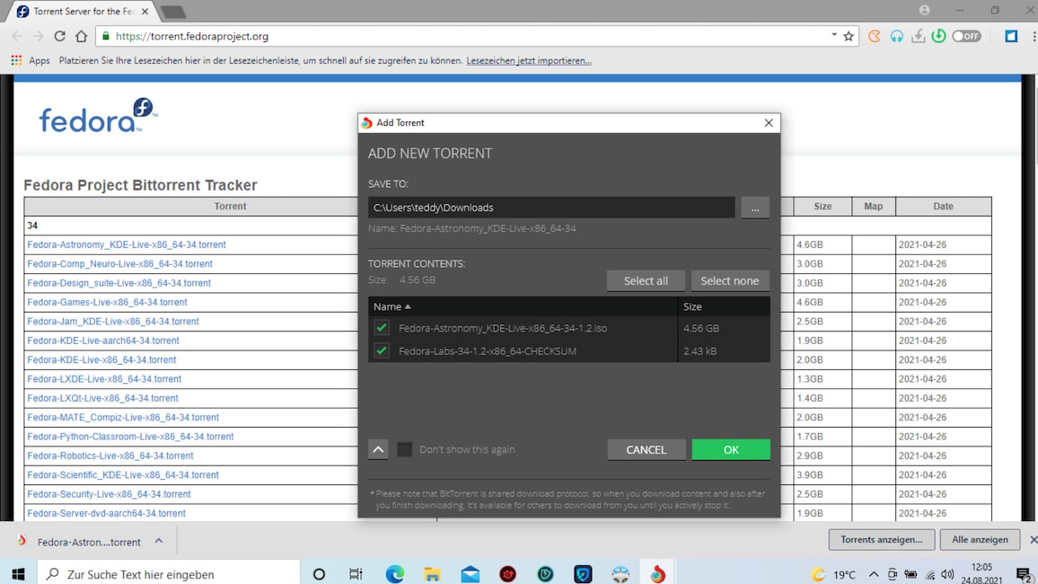The height and width of the screenshot is (584, 1038).
Task: Open Fedora-Robotics-Live-x86_64-34.torrent link
Action: point(110,456)
